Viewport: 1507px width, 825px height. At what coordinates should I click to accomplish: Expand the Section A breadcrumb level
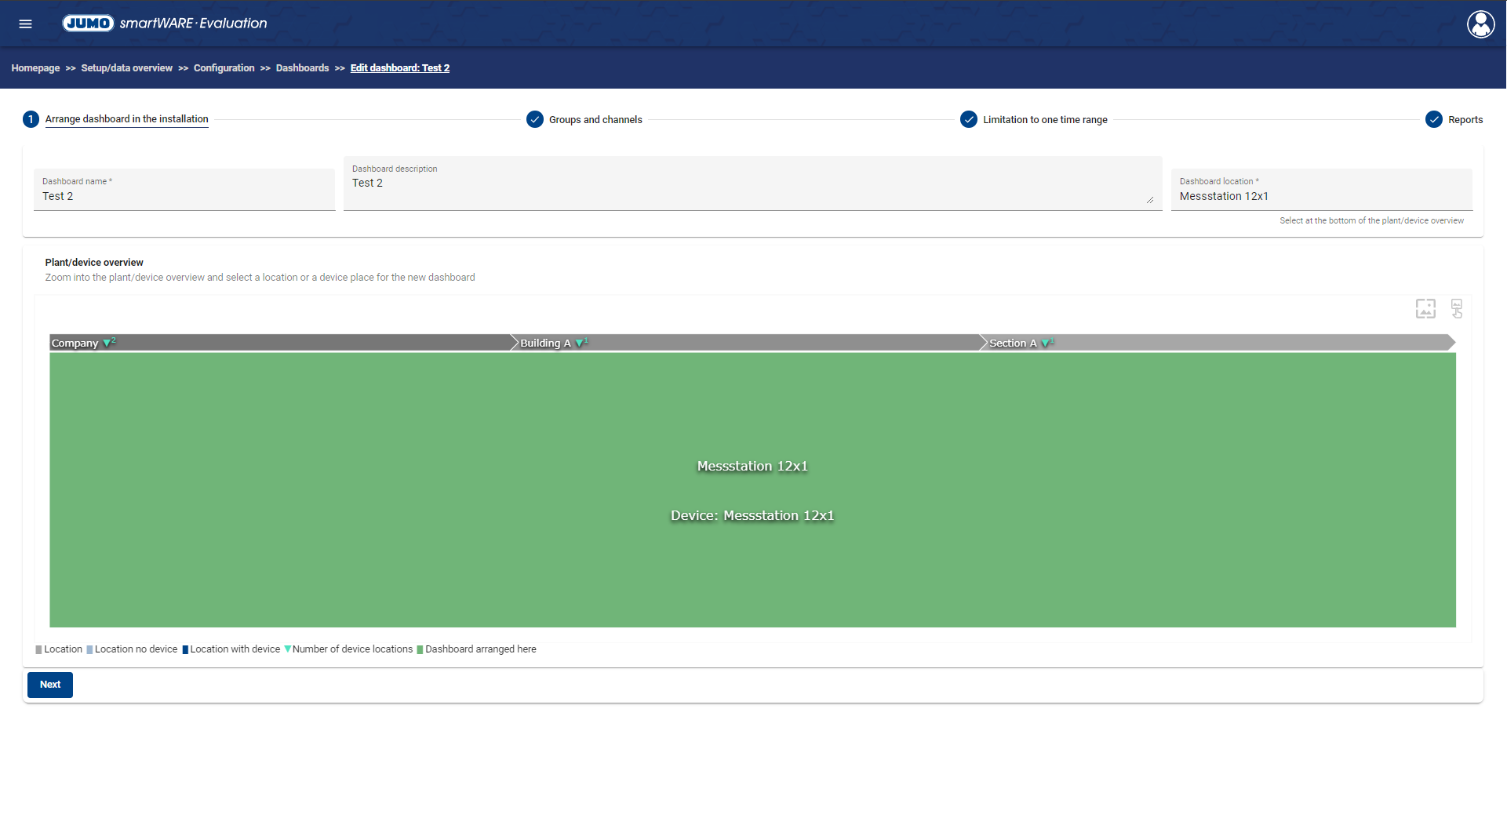[x=1013, y=343]
